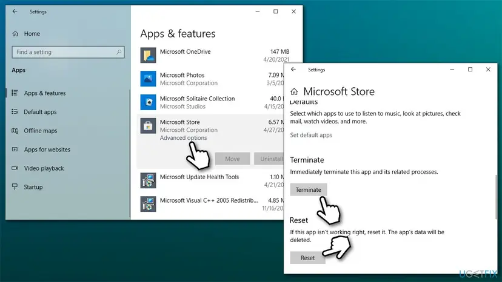Screen dimensions: 502x282
Task: Click the Move button for Microsoft Store
Action: pyautogui.click(x=232, y=159)
